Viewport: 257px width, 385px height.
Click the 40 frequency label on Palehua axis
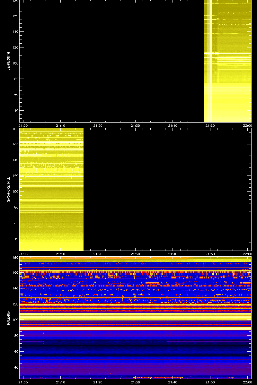coord(16,367)
